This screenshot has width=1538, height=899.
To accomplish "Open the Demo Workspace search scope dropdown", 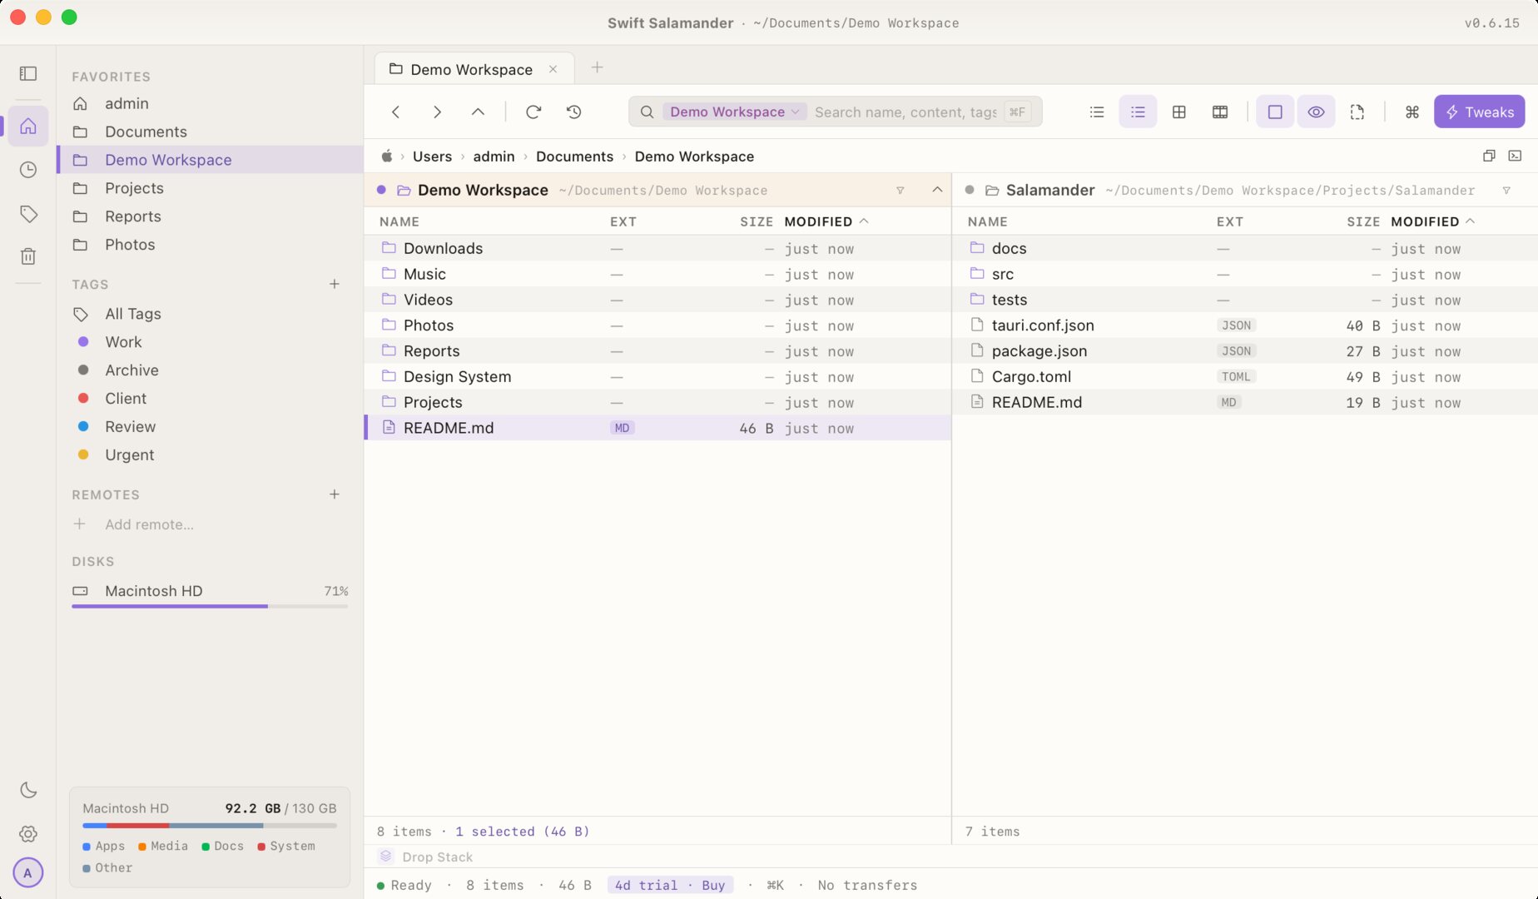I will (734, 112).
